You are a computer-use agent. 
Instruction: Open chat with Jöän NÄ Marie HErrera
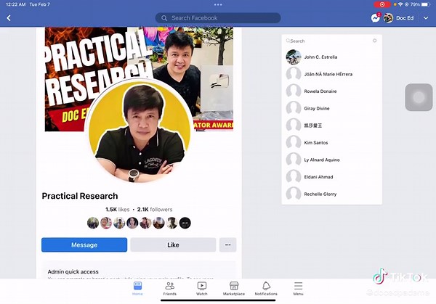click(x=332, y=74)
